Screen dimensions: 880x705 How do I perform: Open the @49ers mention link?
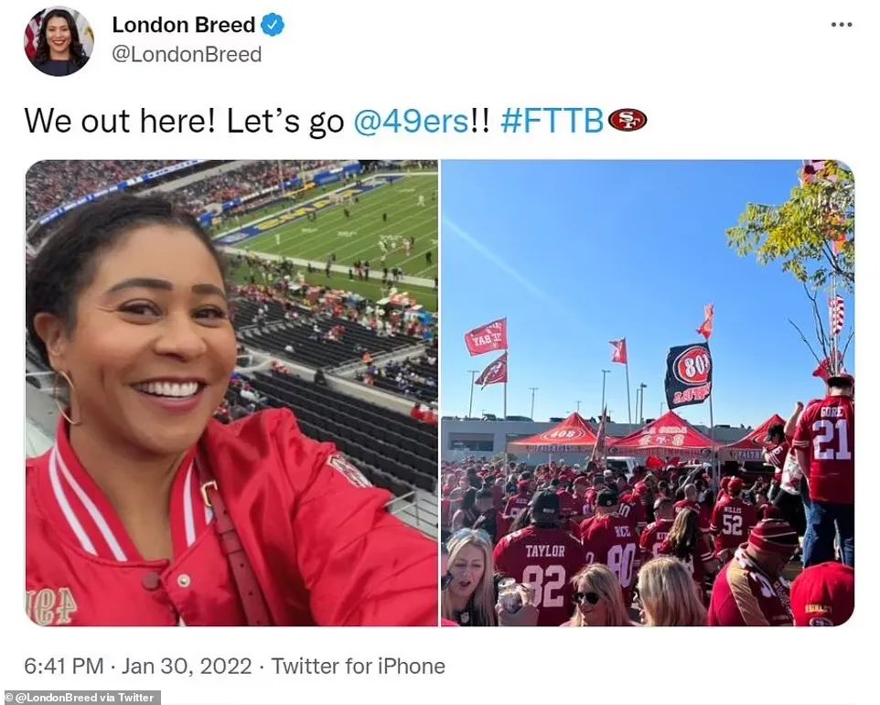(411, 121)
